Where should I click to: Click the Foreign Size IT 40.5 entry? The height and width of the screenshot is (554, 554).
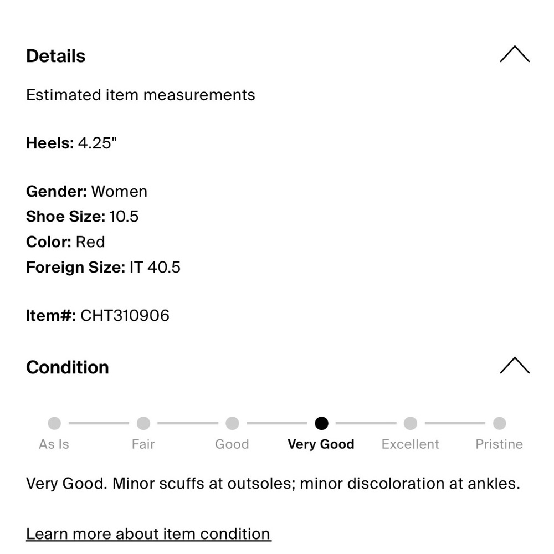[x=103, y=267]
